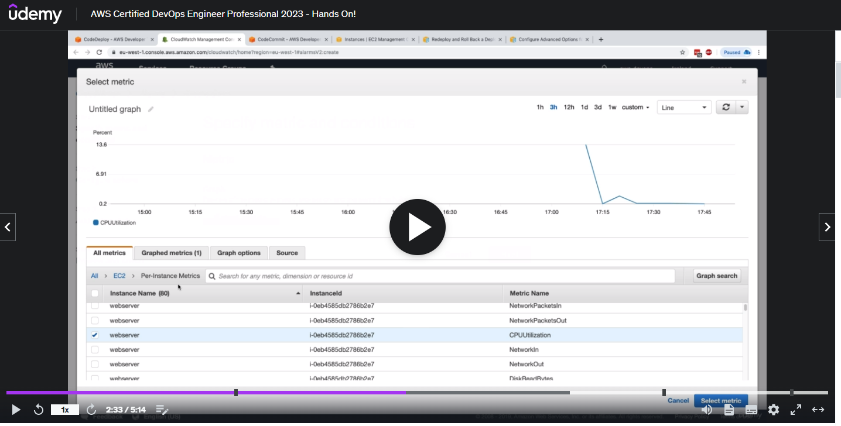The image size is (841, 426).
Task: Switch to Graphed metrics (1) tab
Action: click(x=172, y=253)
